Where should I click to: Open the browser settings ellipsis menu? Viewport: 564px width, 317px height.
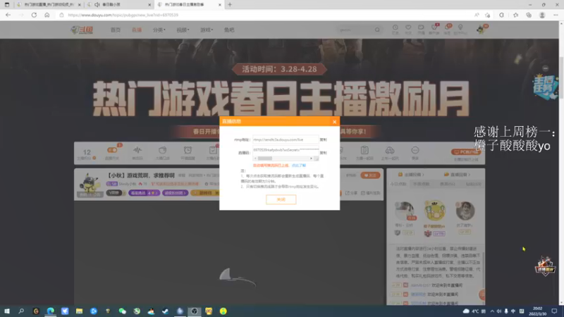tap(556, 15)
